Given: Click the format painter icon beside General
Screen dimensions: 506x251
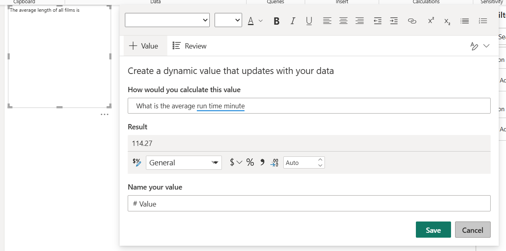Looking at the screenshot, I should tap(137, 162).
